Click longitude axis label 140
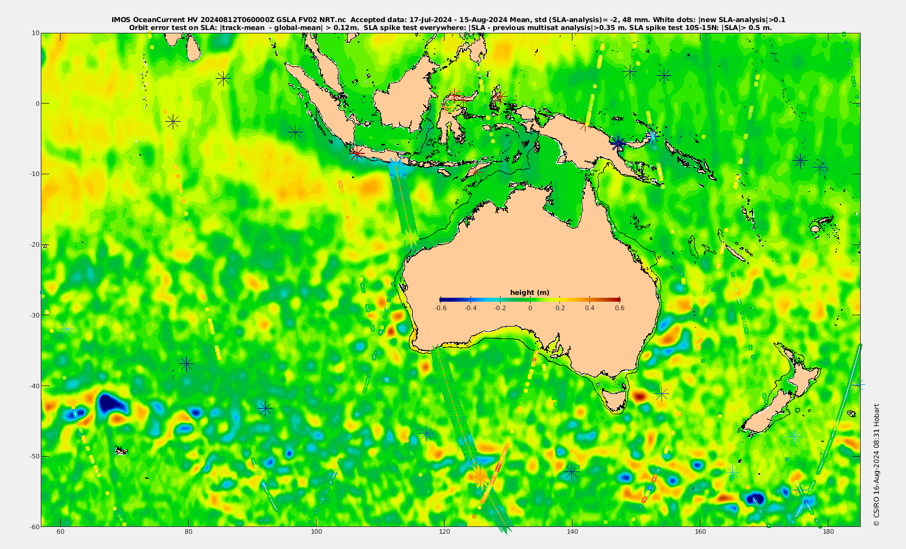This screenshot has width=906, height=549. point(572,532)
